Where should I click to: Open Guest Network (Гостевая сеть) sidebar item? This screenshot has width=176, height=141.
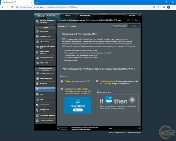pos(45,36)
